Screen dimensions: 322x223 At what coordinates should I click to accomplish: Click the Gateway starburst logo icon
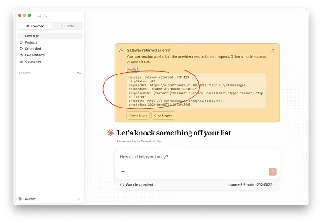pos(20,199)
